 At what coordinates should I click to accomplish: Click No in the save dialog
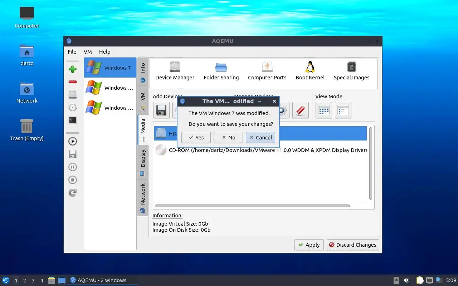click(228, 138)
